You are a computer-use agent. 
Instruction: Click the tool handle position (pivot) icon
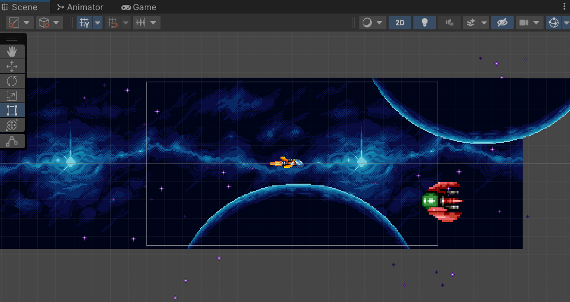(x=14, y=23)
